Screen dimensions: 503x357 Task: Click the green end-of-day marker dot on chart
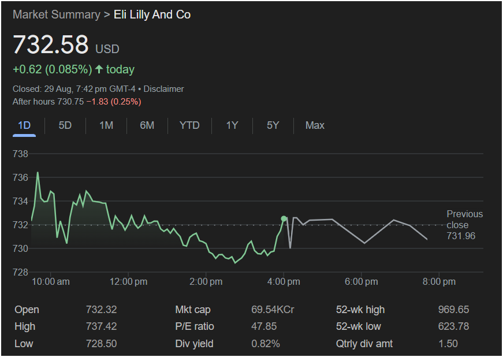coord(284,218)
